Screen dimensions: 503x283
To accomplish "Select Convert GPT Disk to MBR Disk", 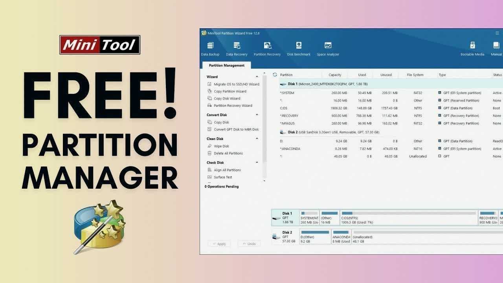I will click(x=233, y=129).
